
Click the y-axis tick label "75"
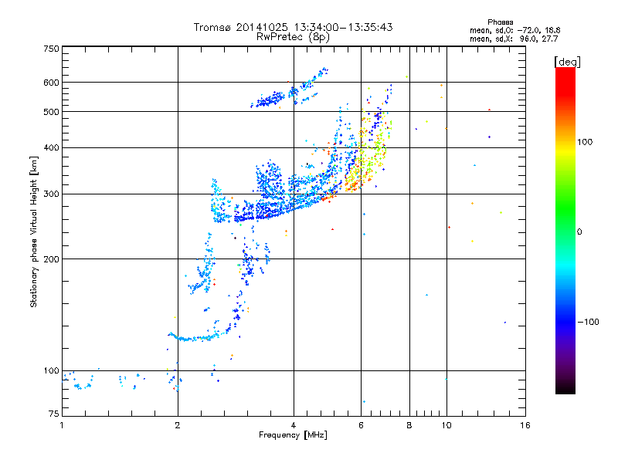[54, 414]
